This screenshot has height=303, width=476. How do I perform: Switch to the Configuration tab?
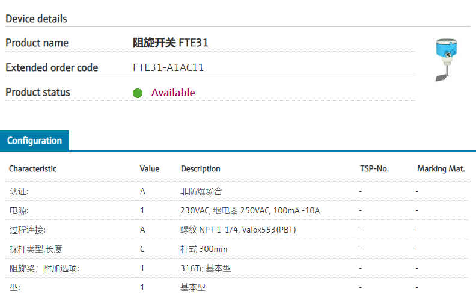click(x=34, y=141)
